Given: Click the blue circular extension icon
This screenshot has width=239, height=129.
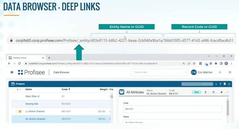Looking at the screenshot, I should (211, 63).
